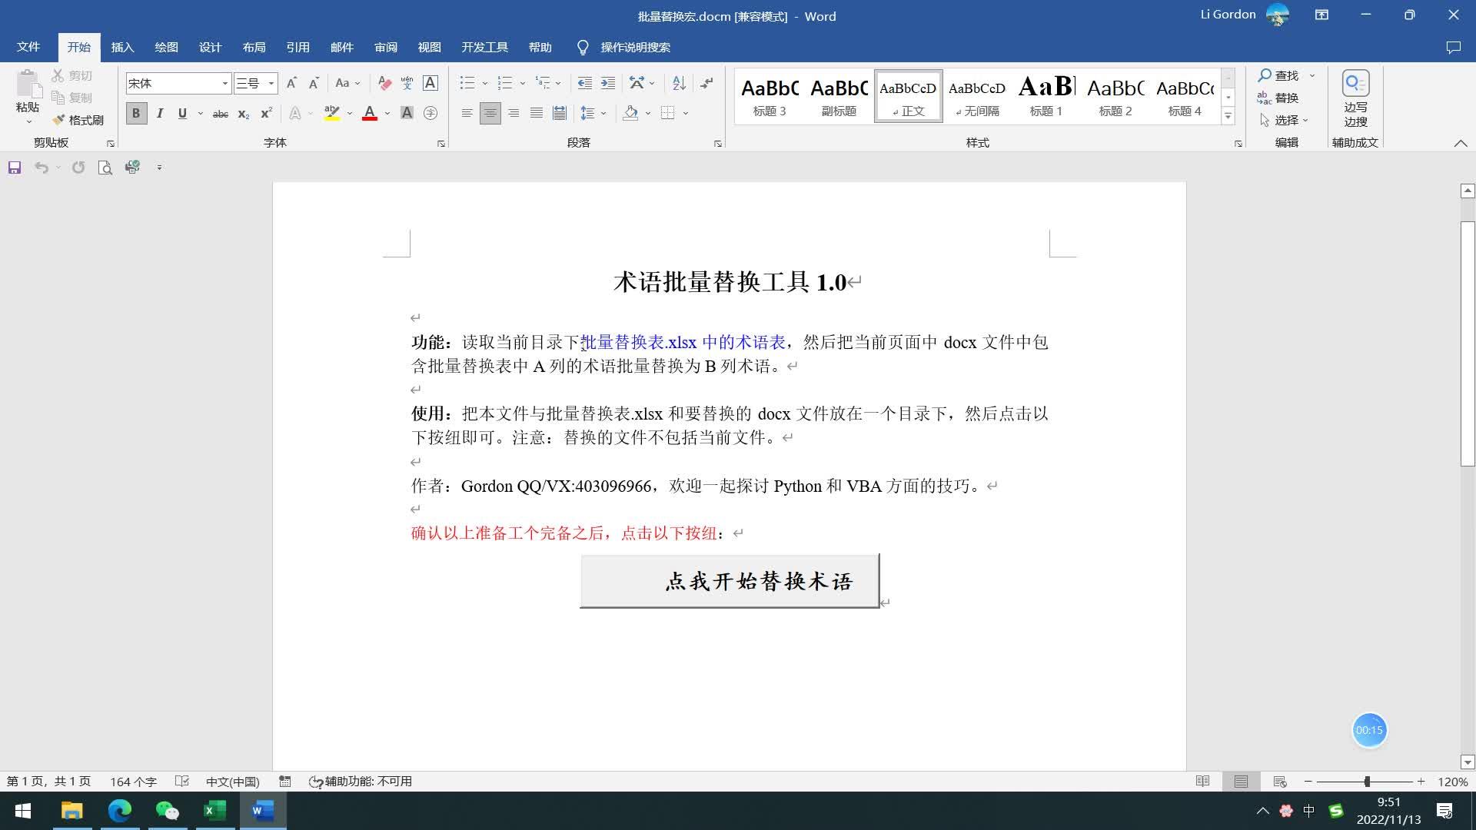
Task: Expand the styles gallery more arrow
Action: pyautogui.click(x=1228, y=117)
